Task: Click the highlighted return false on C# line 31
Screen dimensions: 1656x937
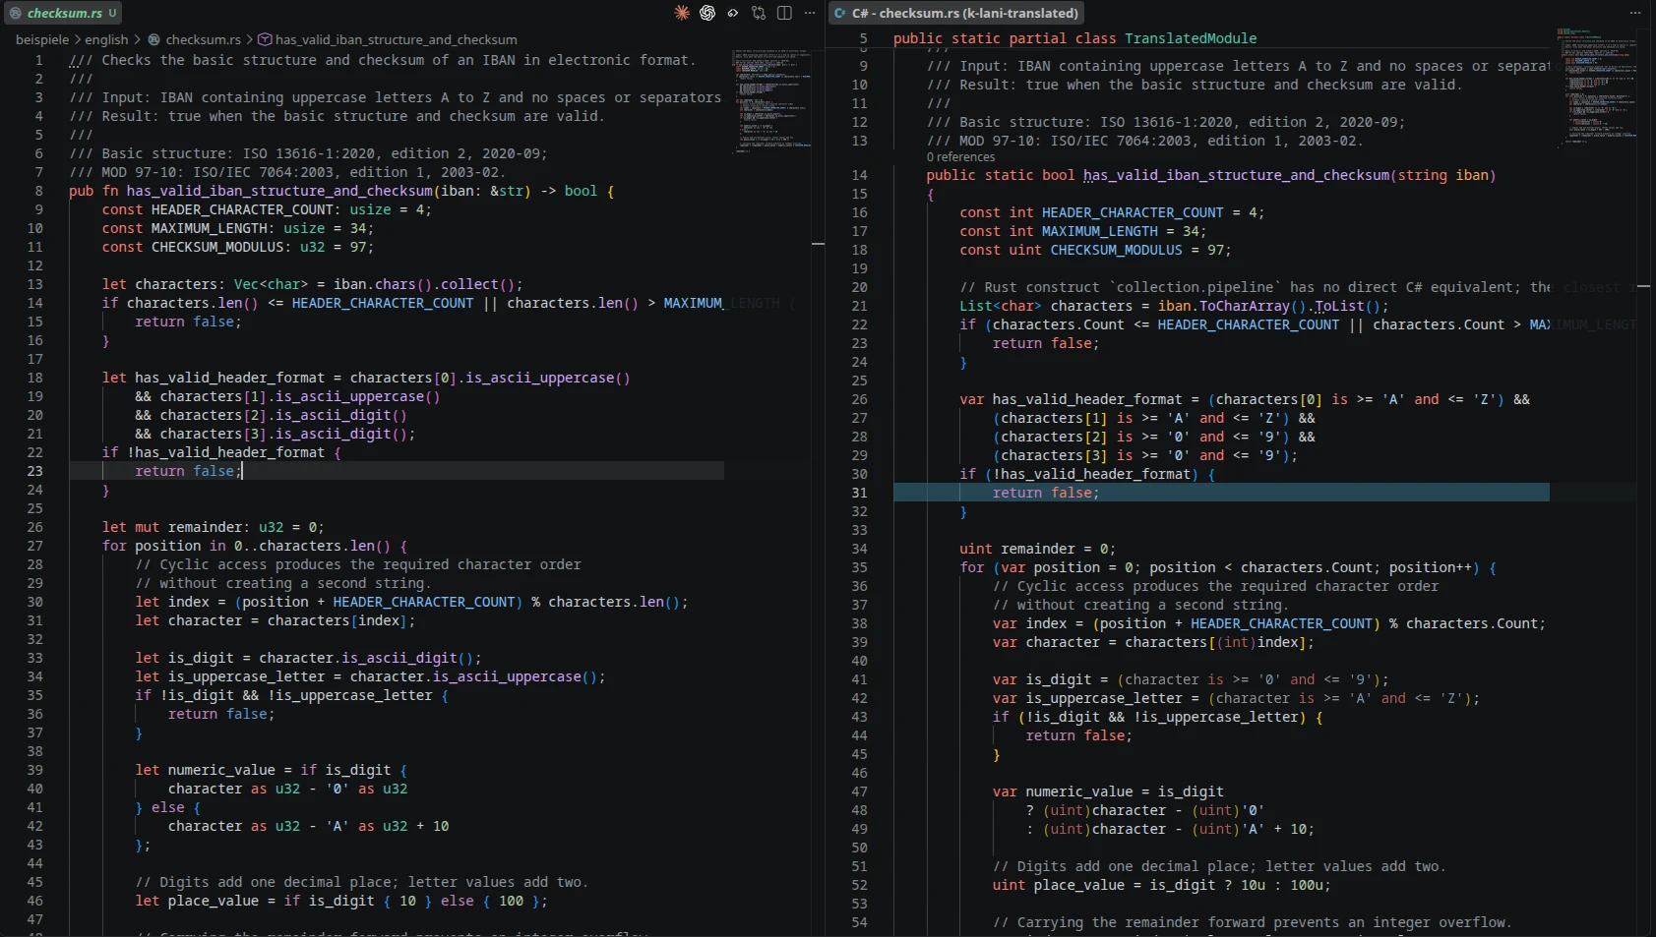Action: click(1045, 493)
